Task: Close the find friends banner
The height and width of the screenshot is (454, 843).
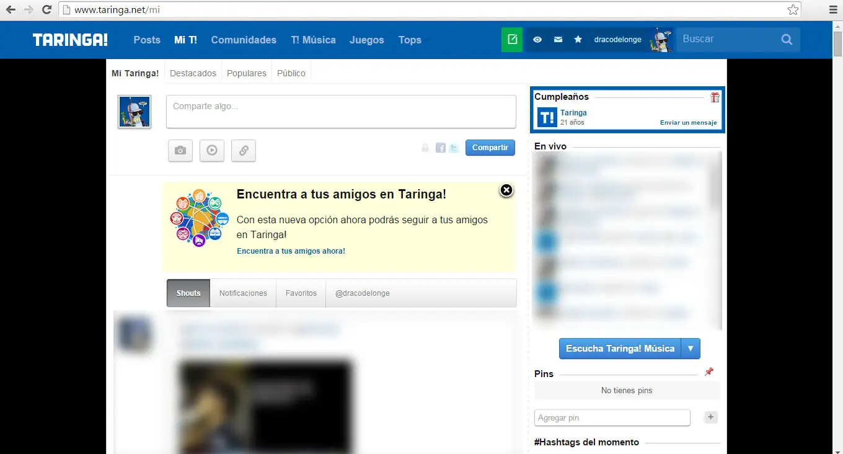Action: (x=506, y=190)
